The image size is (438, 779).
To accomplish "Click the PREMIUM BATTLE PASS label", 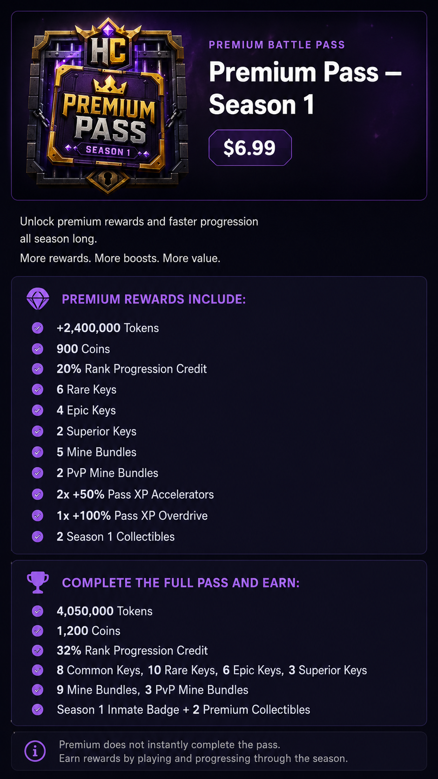I will pos(277,45).
